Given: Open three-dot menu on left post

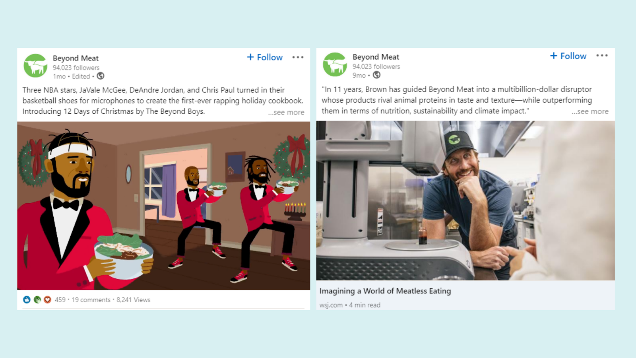Looking at the screenshot, I should [x=298, y=57].
